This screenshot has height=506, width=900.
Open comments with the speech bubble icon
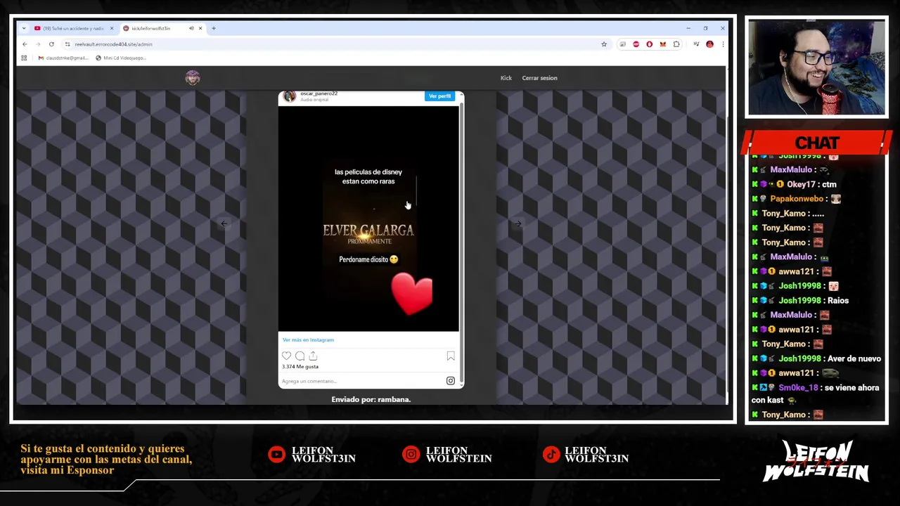[300, 356]
